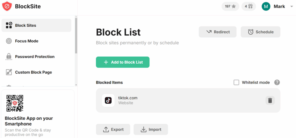Click Mark's green avatar circle
Screen dimensions: 296x138
[266, 6]
